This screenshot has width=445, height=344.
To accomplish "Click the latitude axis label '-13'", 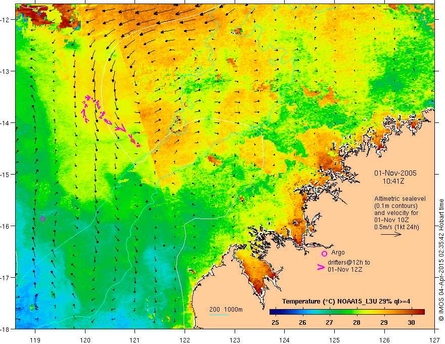I will coord(5,71).
